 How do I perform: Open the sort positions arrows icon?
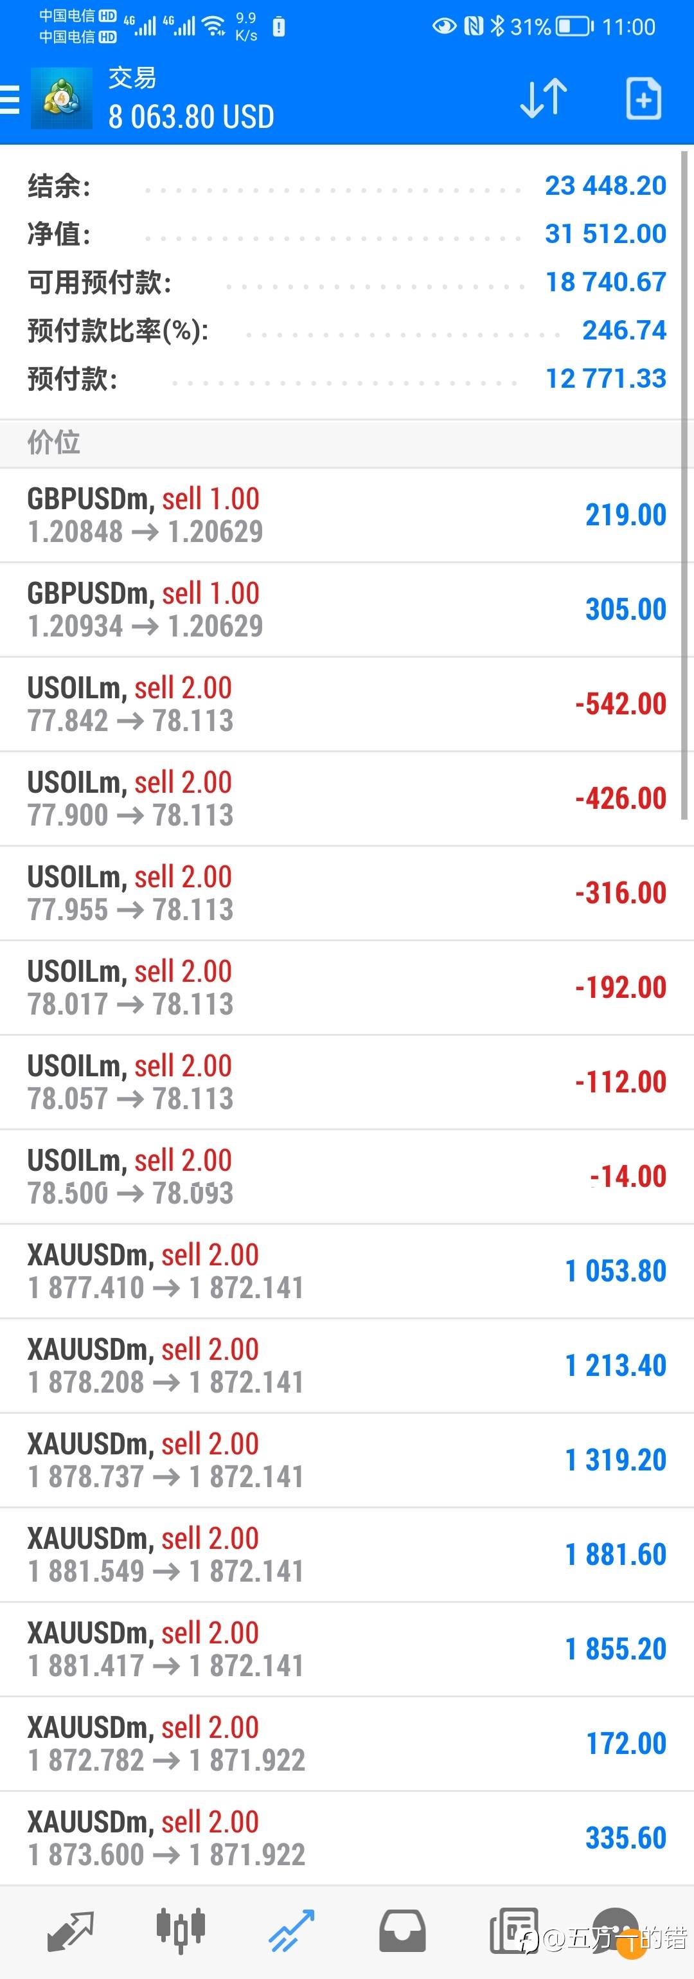(x=544, y=98)
